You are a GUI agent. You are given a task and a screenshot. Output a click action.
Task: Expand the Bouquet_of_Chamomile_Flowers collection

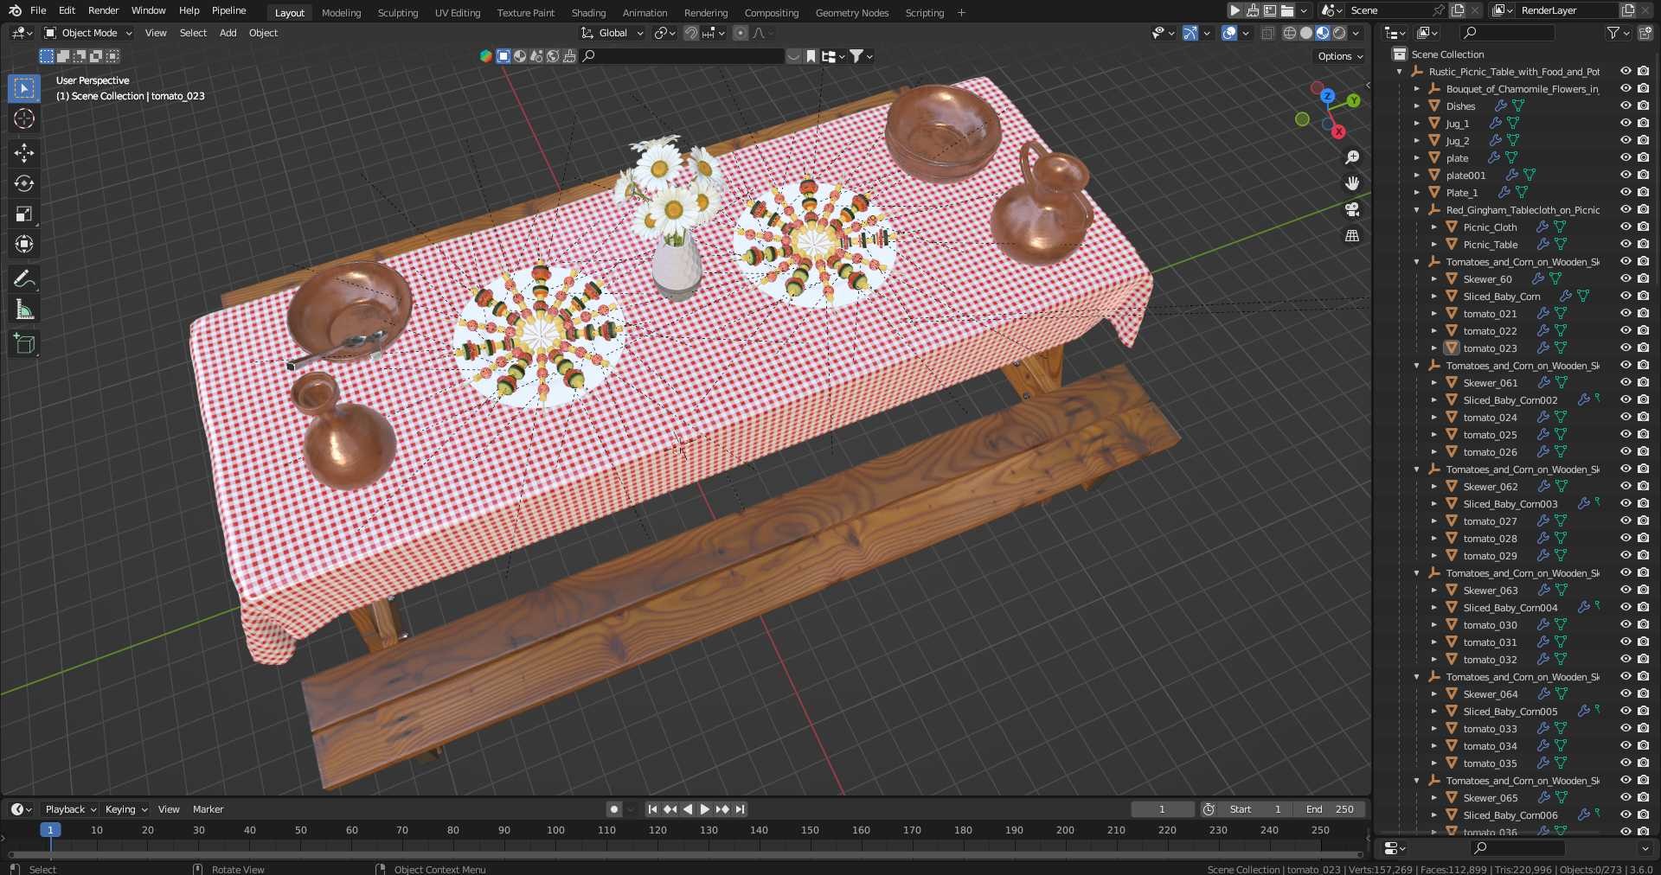1416,89
